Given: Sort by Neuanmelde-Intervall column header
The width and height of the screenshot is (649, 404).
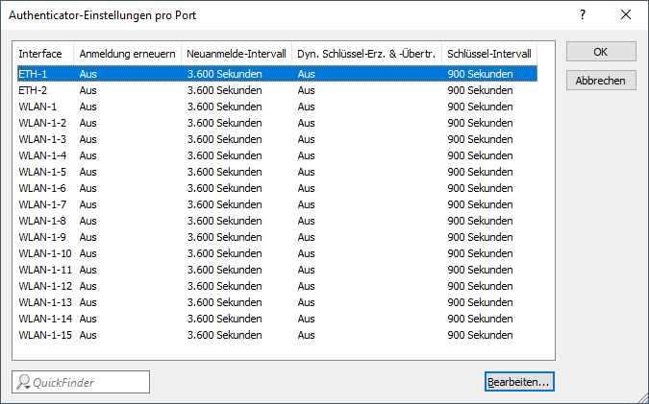Looking at the screenshot, I should (x=236, y=54).
